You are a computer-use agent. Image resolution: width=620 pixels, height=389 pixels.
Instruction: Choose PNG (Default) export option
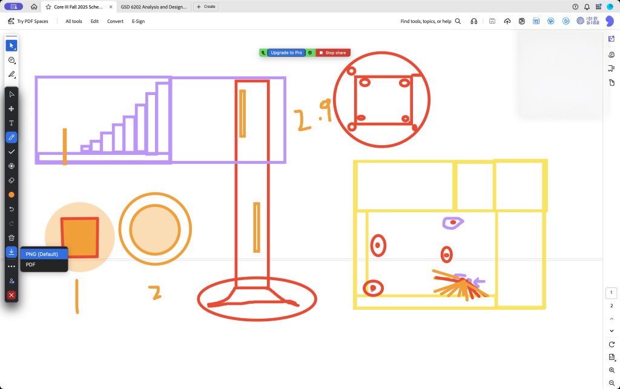tap(42, 254)
